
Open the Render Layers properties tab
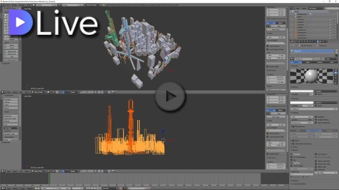tap(299, 41)
